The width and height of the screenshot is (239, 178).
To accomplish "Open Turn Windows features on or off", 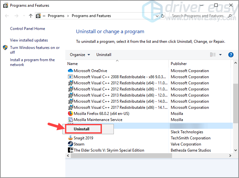I will 35,50.
